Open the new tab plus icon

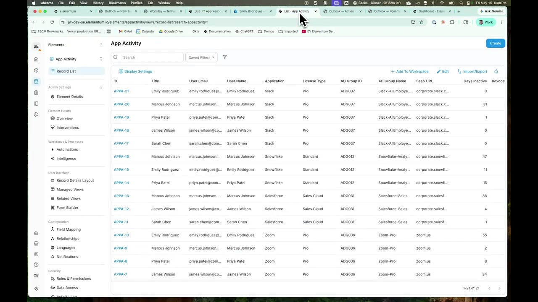coord(459,11)
